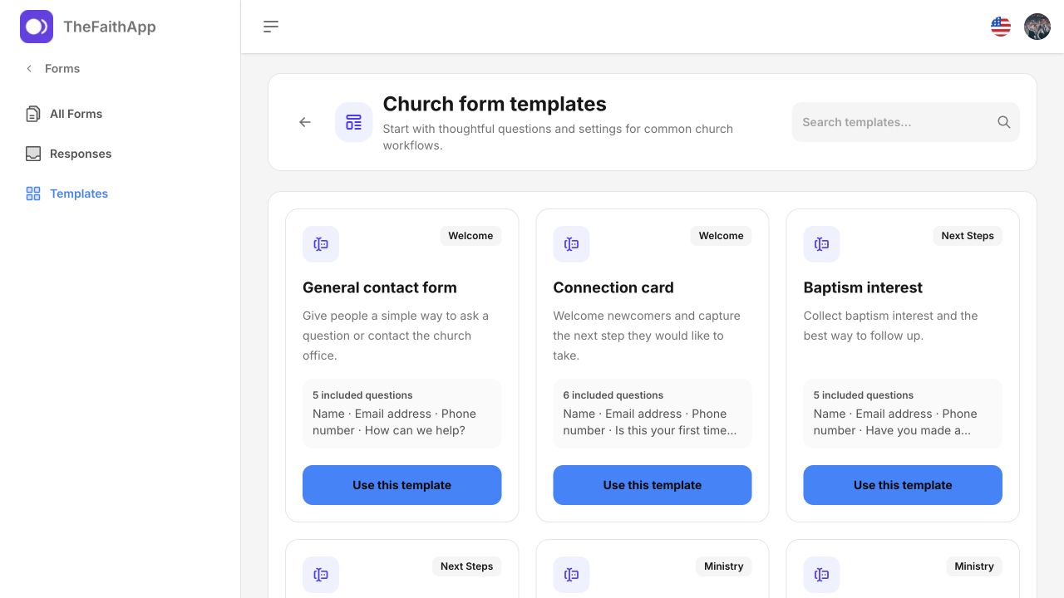Click the template layout icon beside title
The image size is (1064, 598).
tap(353, 122)
